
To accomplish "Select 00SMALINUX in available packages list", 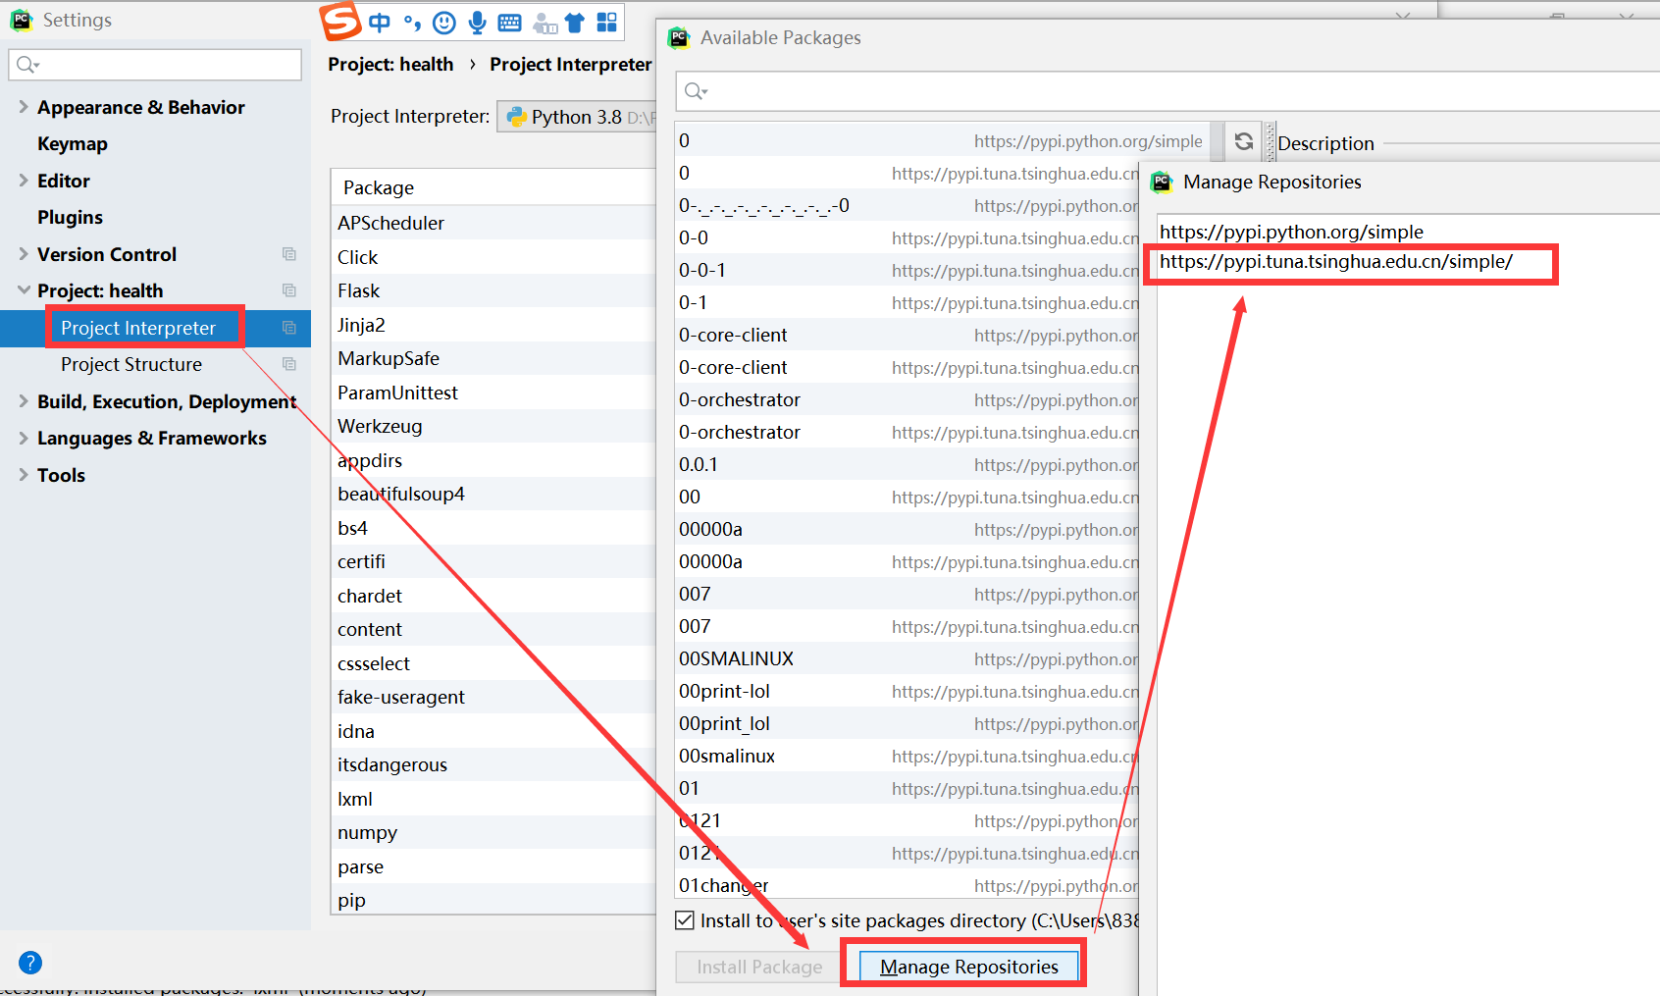I will [x=908, y=658].
